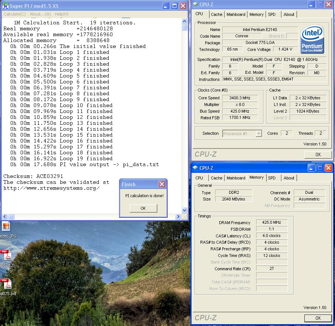Image resolution: width=335 pixels, height=326 pixels.
Task: Switch to Mainboard tab in upper CPU-Z
Action: [x=236, y=14]
